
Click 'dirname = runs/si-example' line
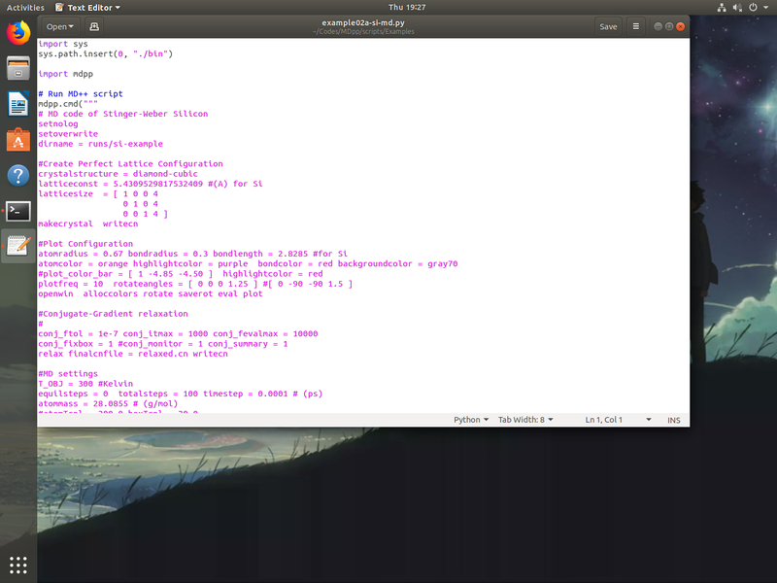(101, 144)
